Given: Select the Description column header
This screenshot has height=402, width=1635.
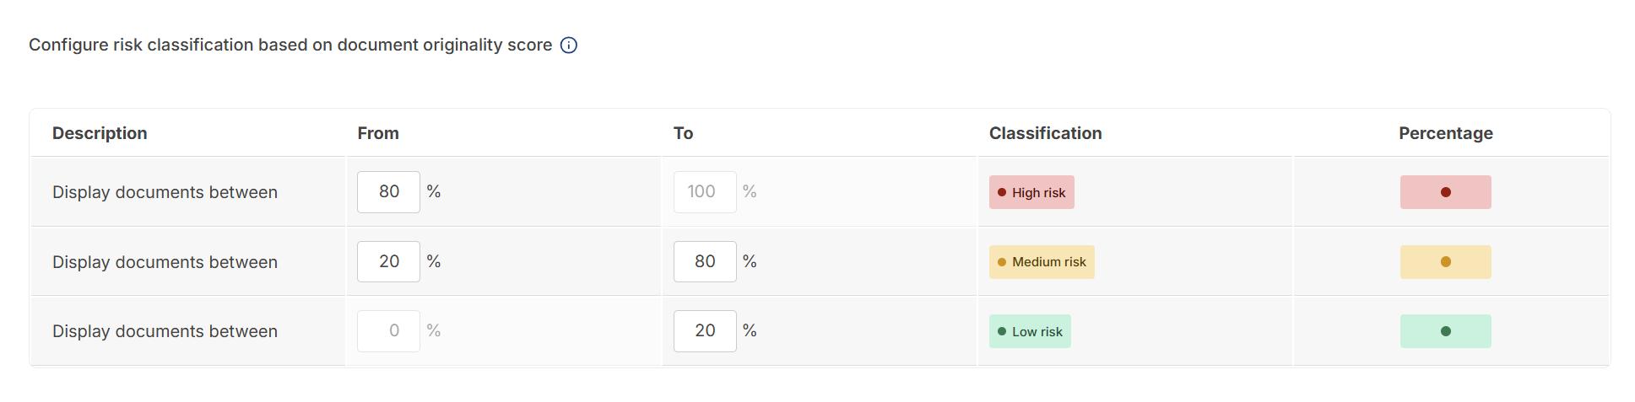Looking at the screenshot, I should 100,133.
